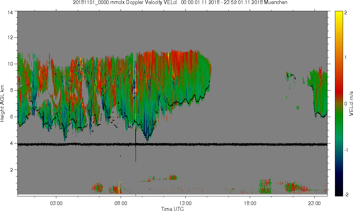This screenshot has width=353, height=211.
Task: Click the height label '14'
Action: pyautogui.click(x=10, y=13)
